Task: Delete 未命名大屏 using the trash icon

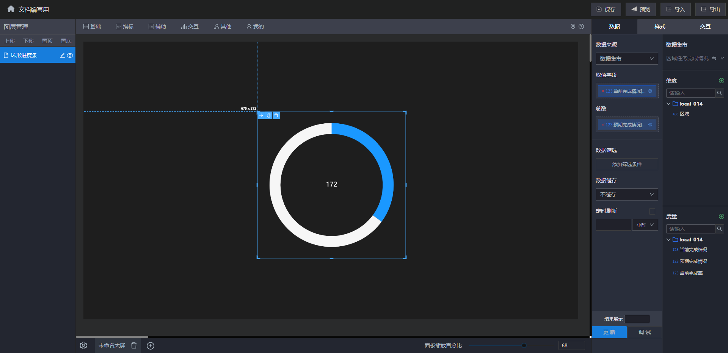Action: click(x=134, y=345)
